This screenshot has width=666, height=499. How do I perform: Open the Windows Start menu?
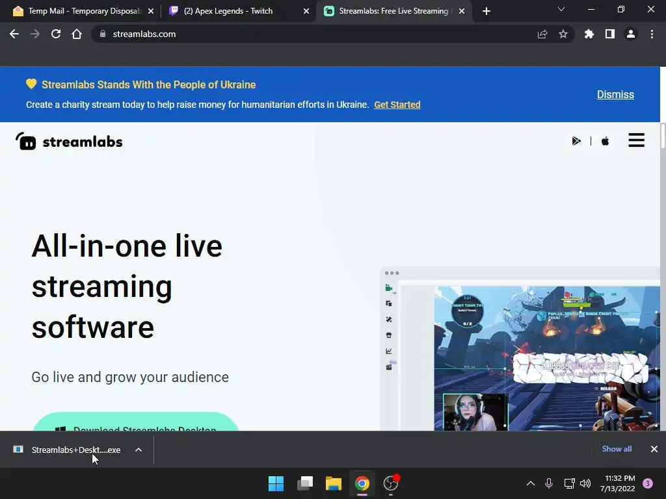[276, 483]
